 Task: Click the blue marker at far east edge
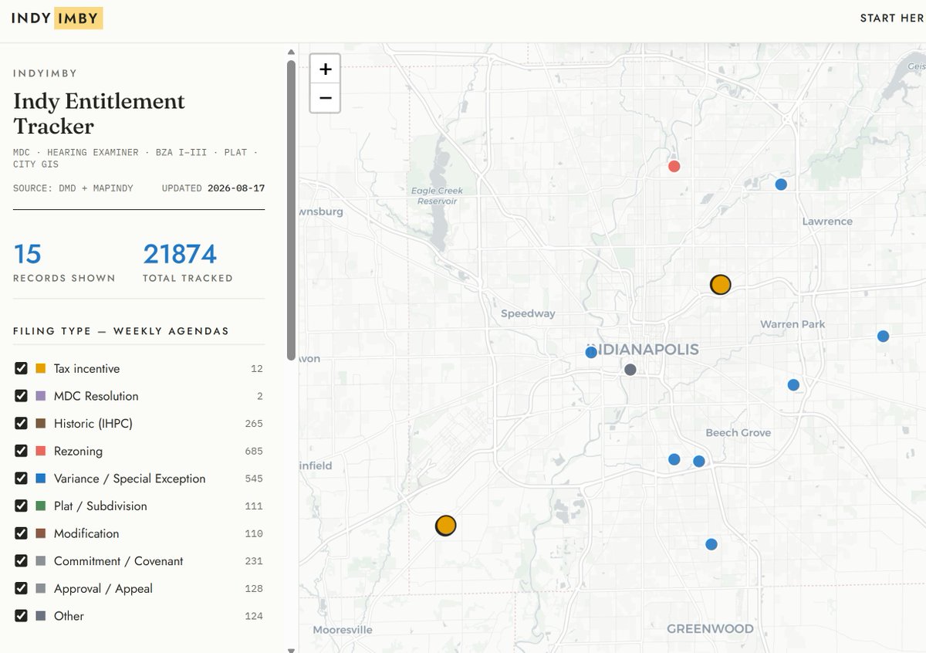pos(883,337)
